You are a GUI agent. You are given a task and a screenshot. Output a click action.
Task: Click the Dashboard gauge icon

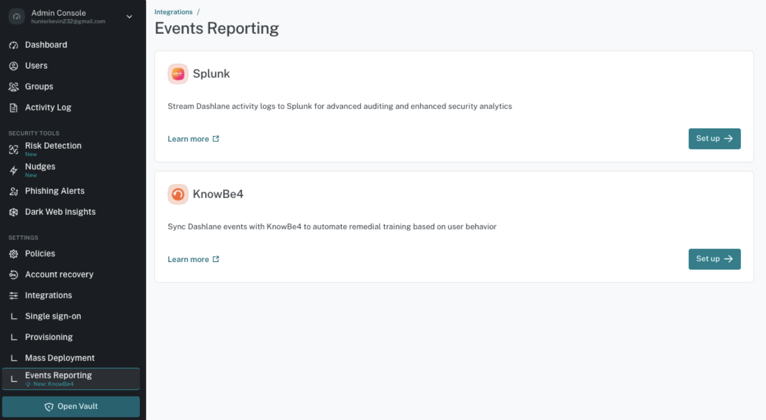click(14, 45)
